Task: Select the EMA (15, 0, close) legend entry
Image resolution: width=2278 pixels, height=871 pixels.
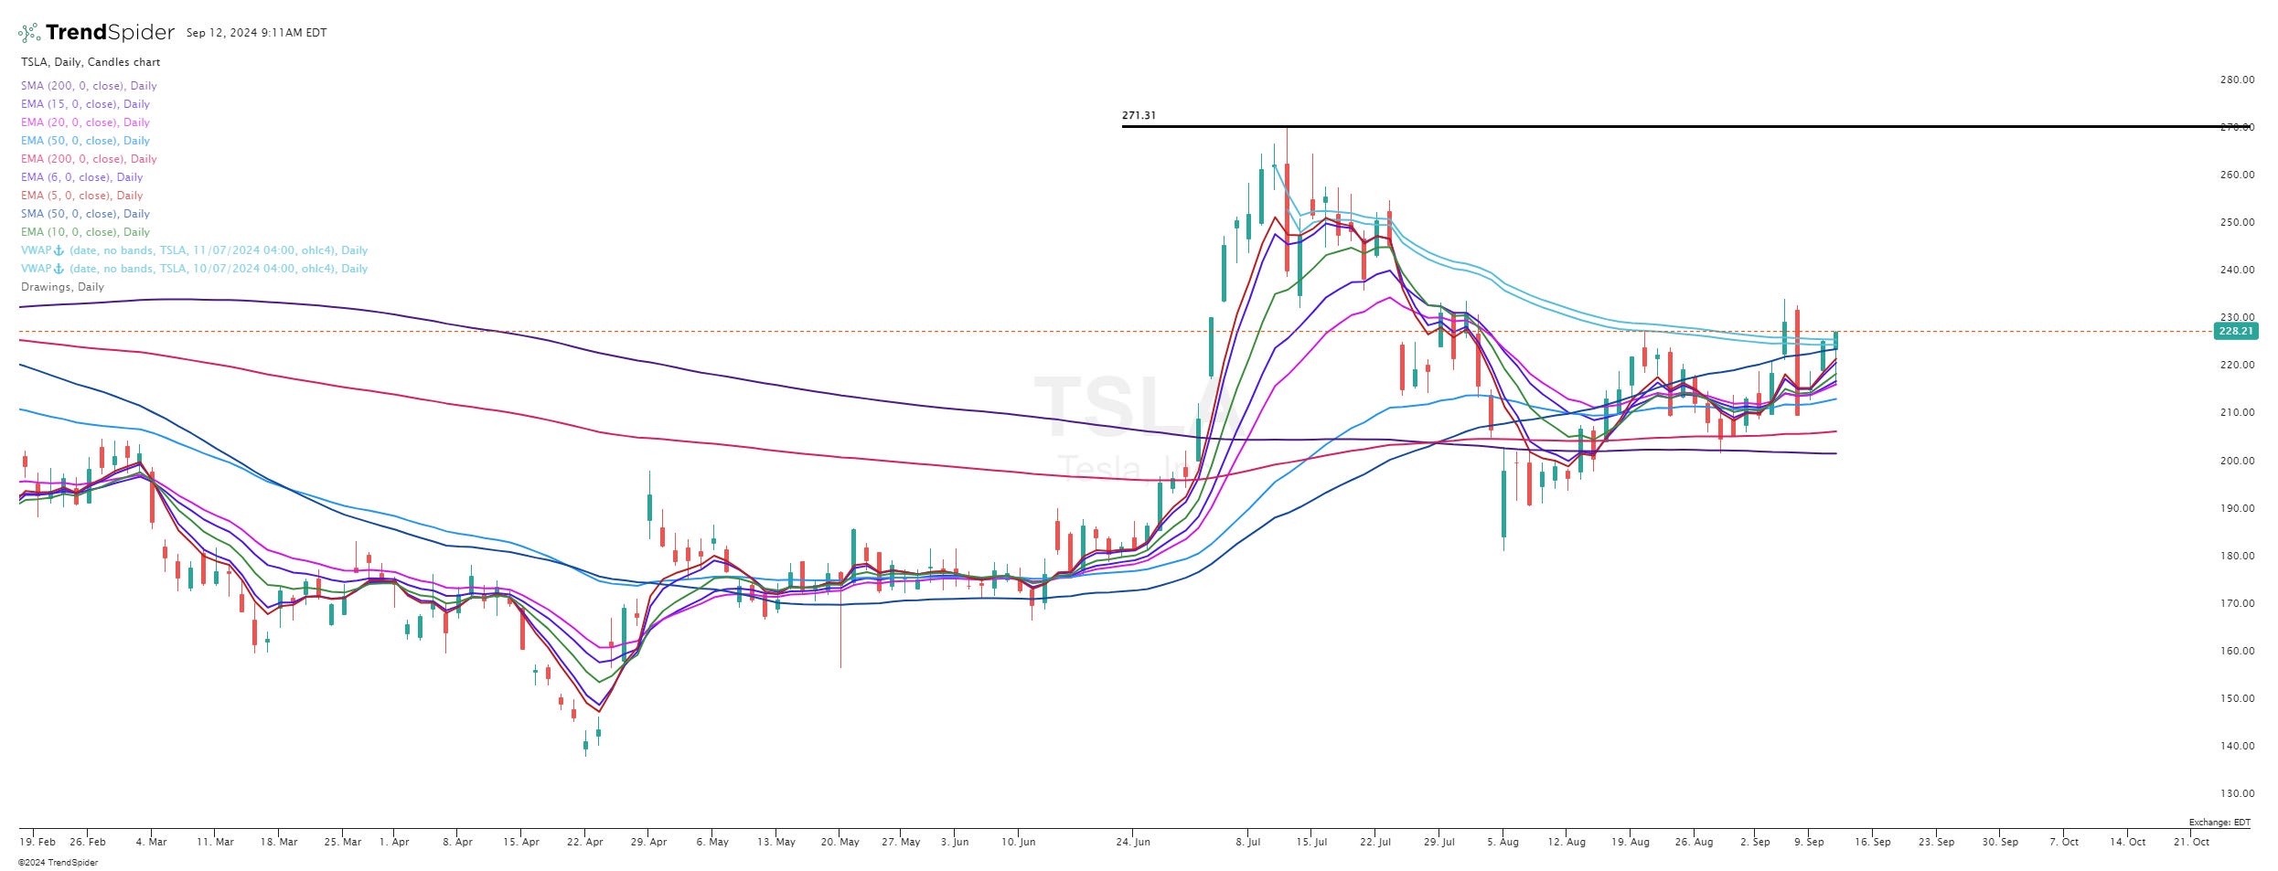Action: coord(85,104)
